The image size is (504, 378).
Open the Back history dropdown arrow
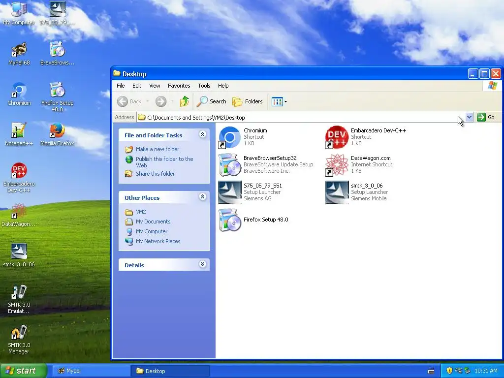tap(148, 101)
